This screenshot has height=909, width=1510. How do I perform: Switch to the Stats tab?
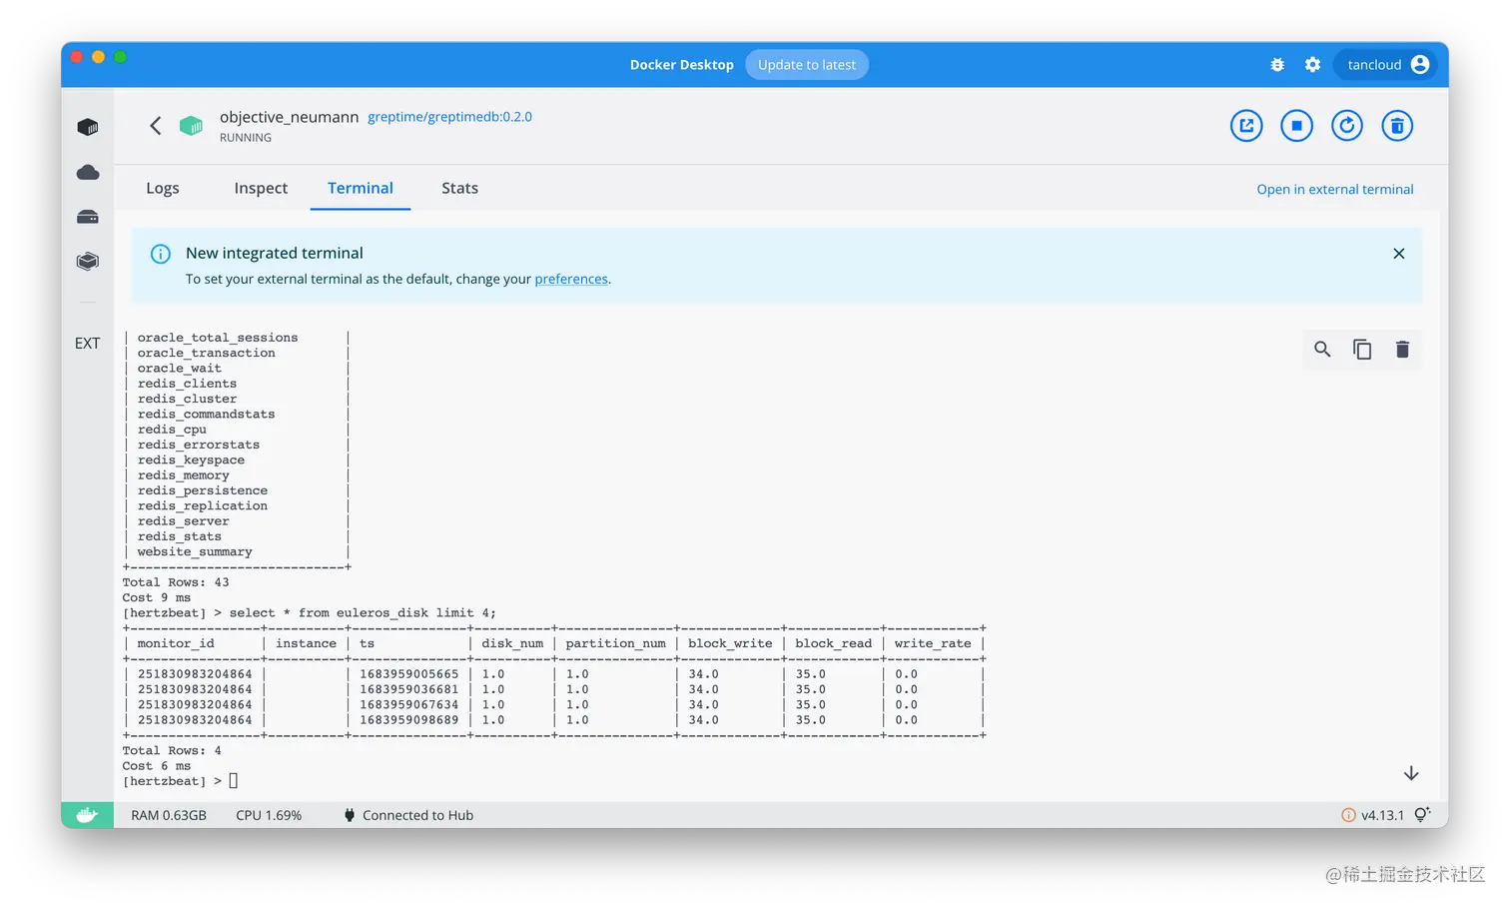point(460,188)
